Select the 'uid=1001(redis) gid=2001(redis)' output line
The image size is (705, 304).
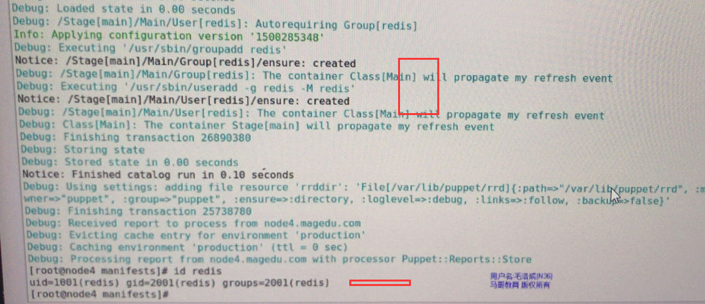179,283
